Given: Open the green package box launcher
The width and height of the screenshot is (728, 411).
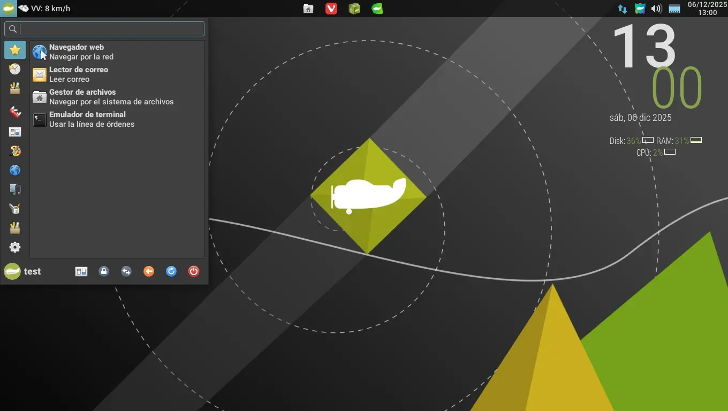Looking at the screenshot, I should tap(354, 9).
